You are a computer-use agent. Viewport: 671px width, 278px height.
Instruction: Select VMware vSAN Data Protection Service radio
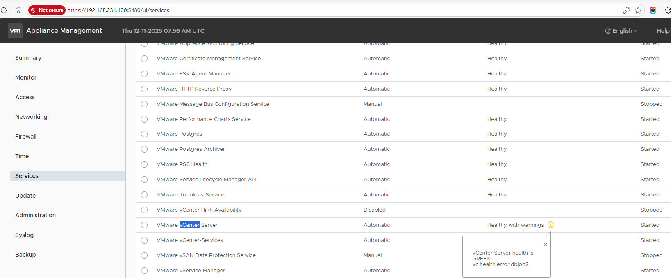(144, 255)
